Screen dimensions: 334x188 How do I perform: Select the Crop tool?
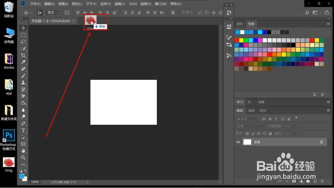(23, 55)
